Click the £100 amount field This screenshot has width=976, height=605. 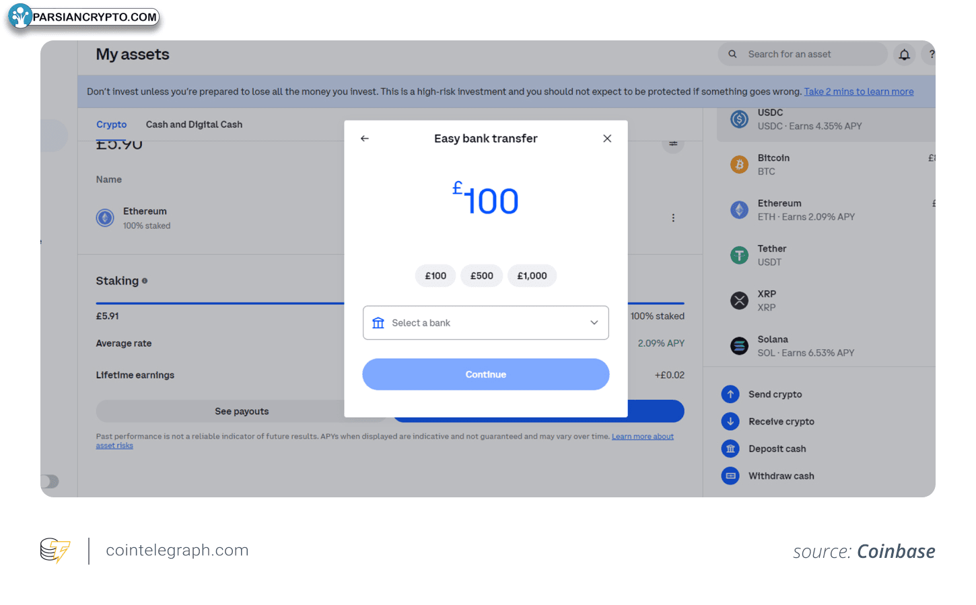486,200
